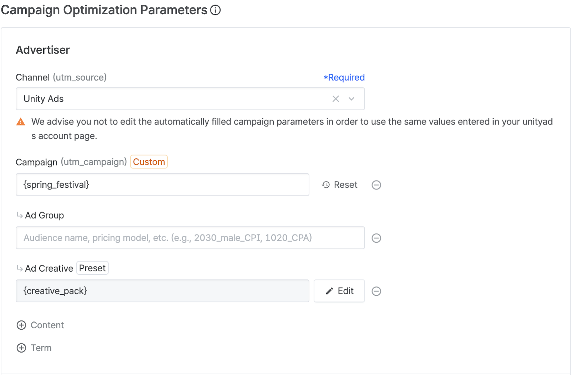Click the pencil icon in Edit button

point(329,291)
